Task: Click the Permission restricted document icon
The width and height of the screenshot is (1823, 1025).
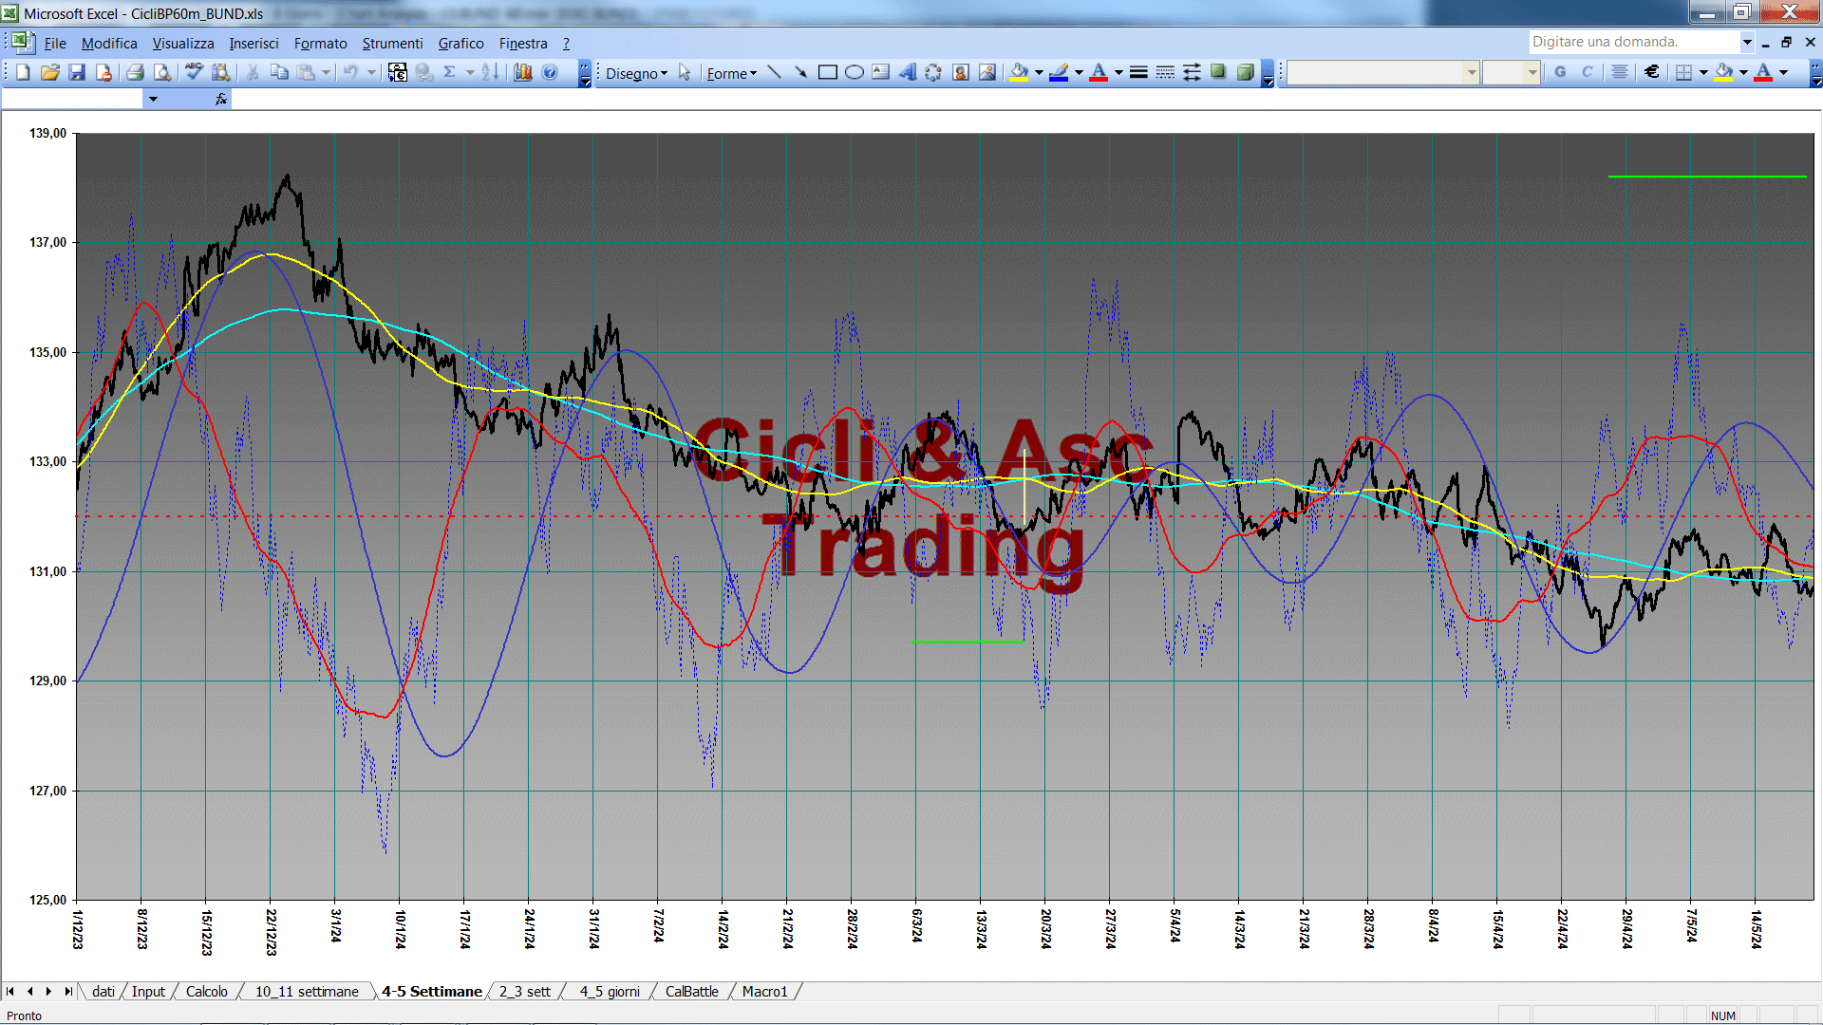Action: 103,72
